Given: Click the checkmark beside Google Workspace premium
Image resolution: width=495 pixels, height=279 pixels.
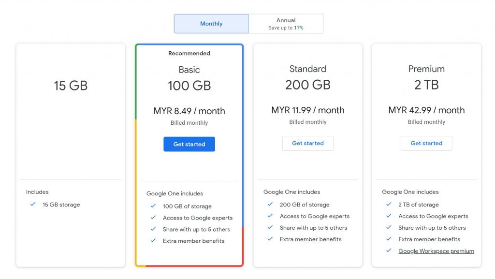Looking at the screenshot, I should 389,250.
